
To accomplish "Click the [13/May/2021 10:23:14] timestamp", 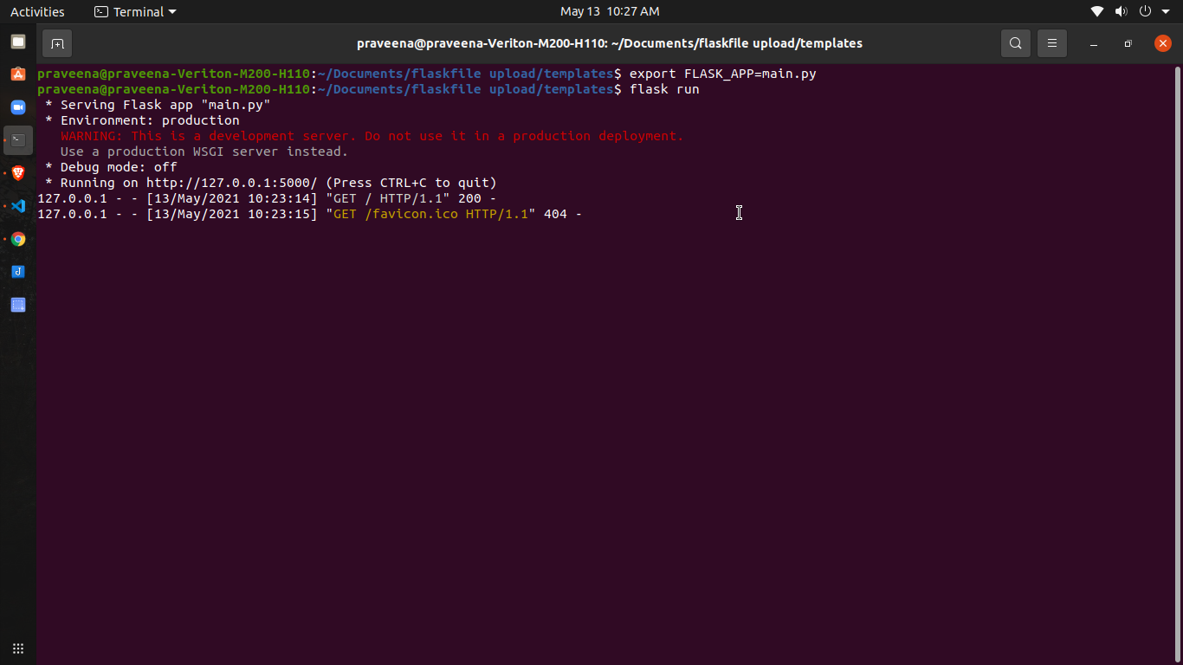I will [x=232, y=198].
